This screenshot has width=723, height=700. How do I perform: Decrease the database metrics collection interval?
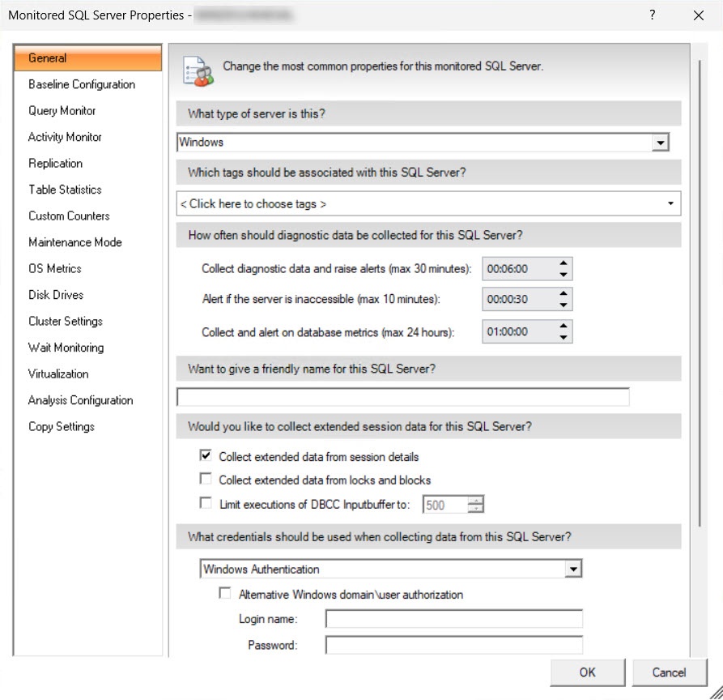(564, 337)
